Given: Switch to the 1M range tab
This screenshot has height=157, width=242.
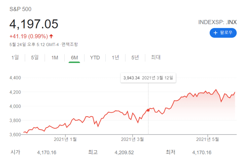Looking at the screenshot, I should pyautogui.click(x=55, y=58).
